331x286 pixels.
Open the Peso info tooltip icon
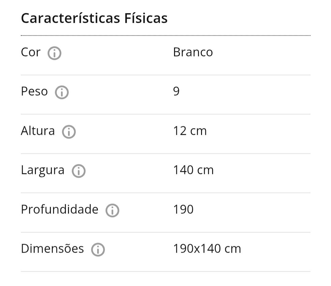(x=62, y=92)
